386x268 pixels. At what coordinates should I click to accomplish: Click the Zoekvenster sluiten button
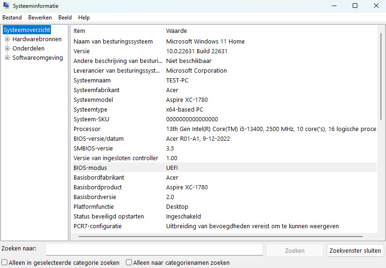click(x=355, y=250)
